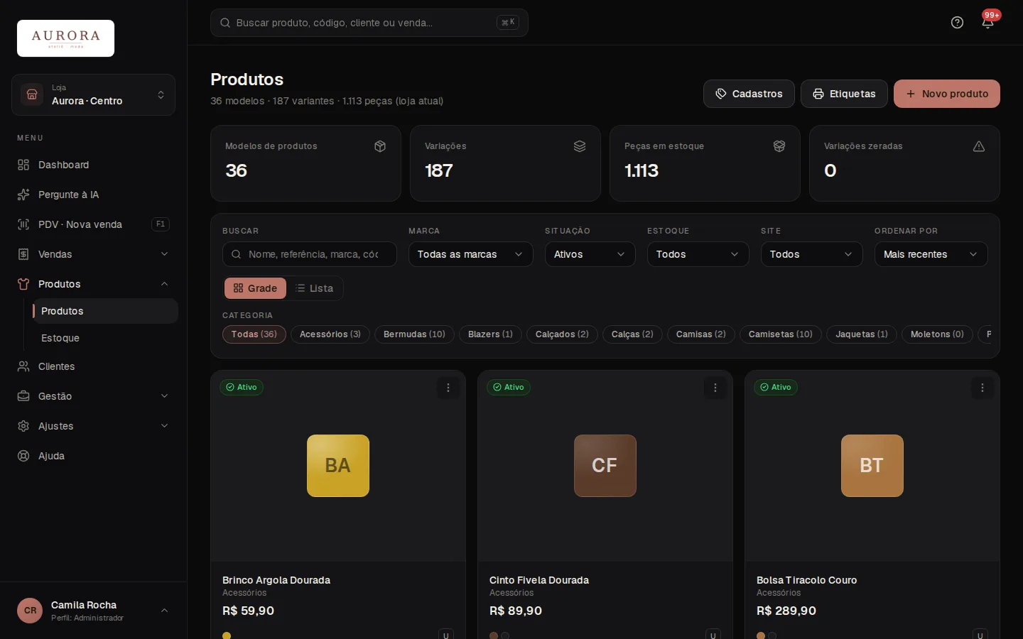
Task: Open the Situação dropdown showing Ativos
Action: [590, 254]
